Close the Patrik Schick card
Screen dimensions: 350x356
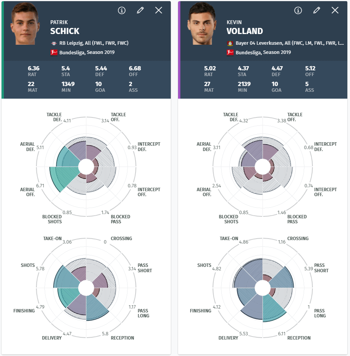[x=159, y=10]
